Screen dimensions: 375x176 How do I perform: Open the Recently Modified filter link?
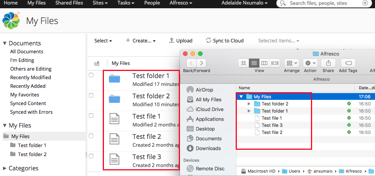click(x=30, y=77)
